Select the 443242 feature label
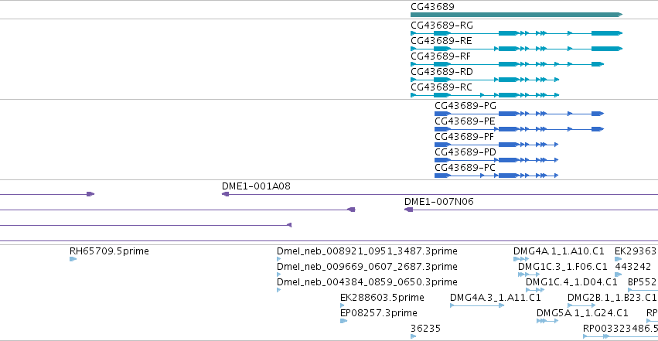This screenshot has width=658, height=341. tap(632, 268)
